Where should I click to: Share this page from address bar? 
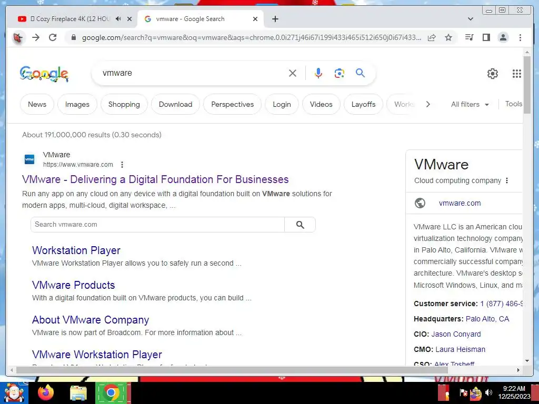(x=432, y=37)
